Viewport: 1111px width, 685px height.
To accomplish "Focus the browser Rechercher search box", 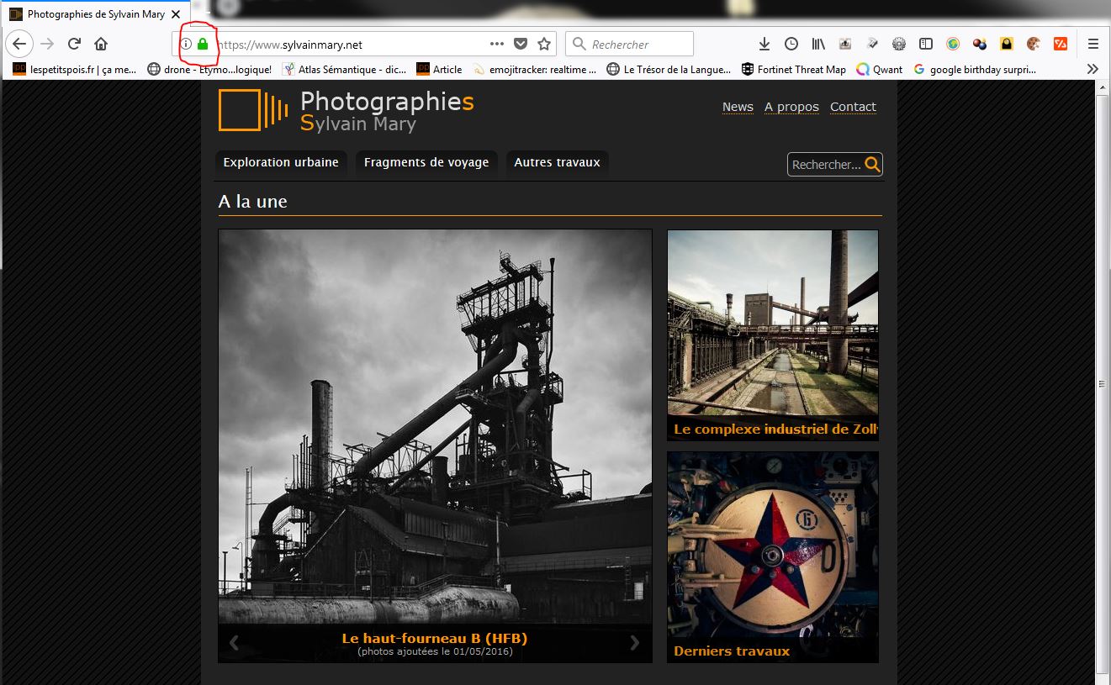I will coord(630,44).
